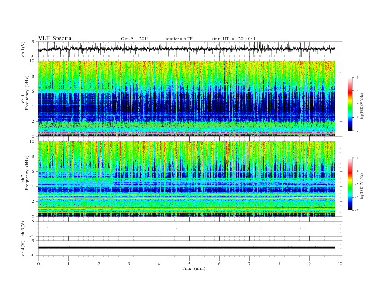Image resolution: width=383 pixels, height=296 pixels.
Task: Click the "8" kHz tick on ch.1 frequency axis
Action: (x=34, y=76)
